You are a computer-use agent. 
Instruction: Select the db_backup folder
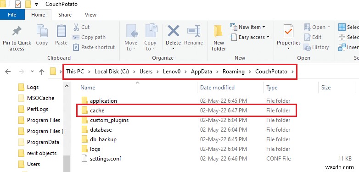click(103, 139)
